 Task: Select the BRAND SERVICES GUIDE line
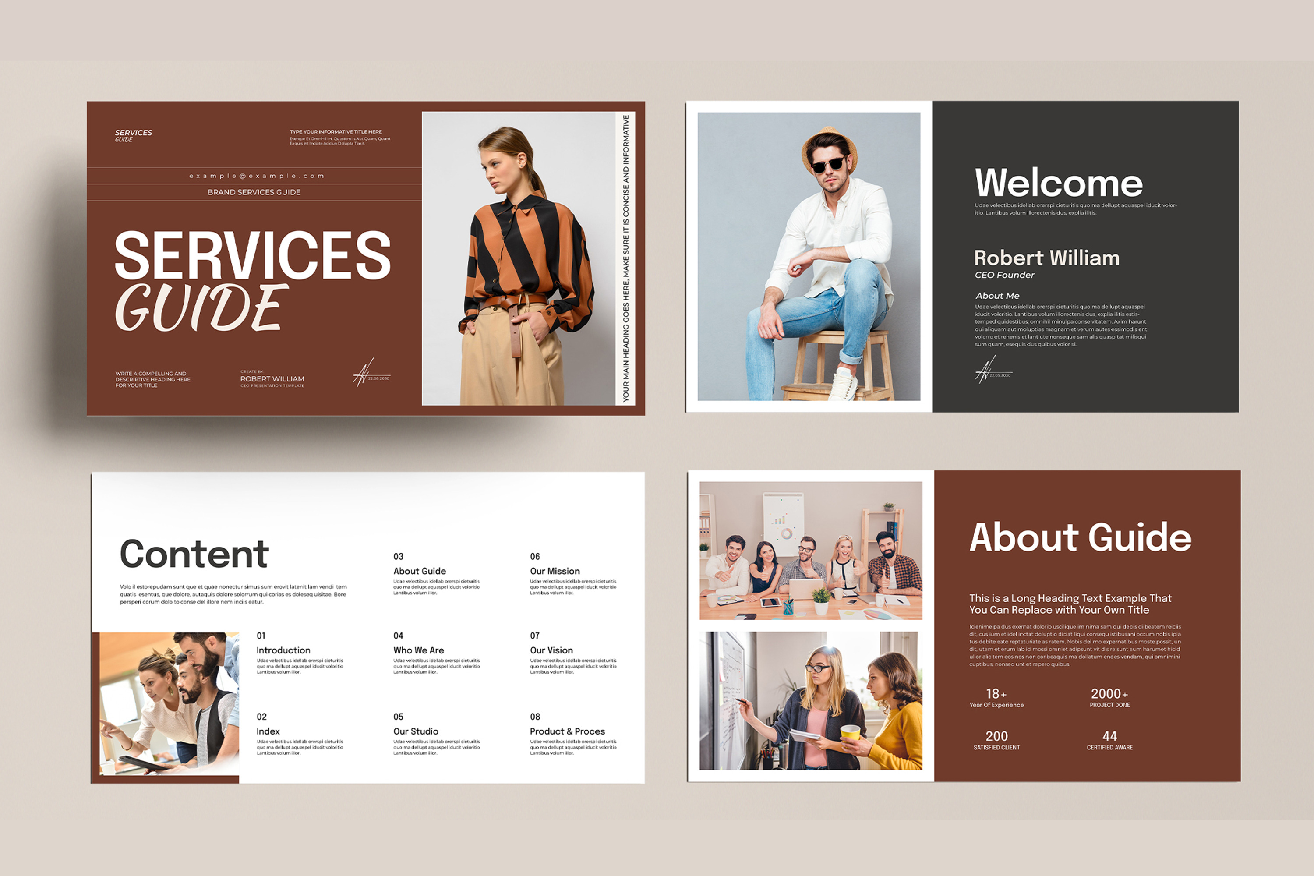pyautogui.click(x=254, y=192)
